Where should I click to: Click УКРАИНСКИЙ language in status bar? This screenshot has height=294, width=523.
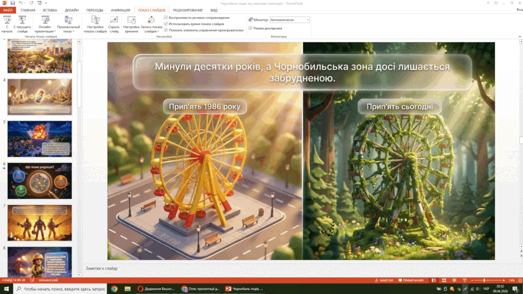(x=48, y=280)
